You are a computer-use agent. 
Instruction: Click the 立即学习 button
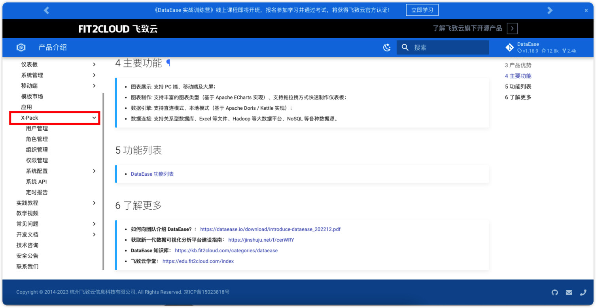[422, 10]
